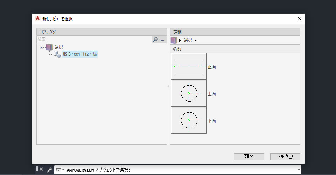
Task: Choose the 正面 front view thumbnail
Action: pos(189,66)
